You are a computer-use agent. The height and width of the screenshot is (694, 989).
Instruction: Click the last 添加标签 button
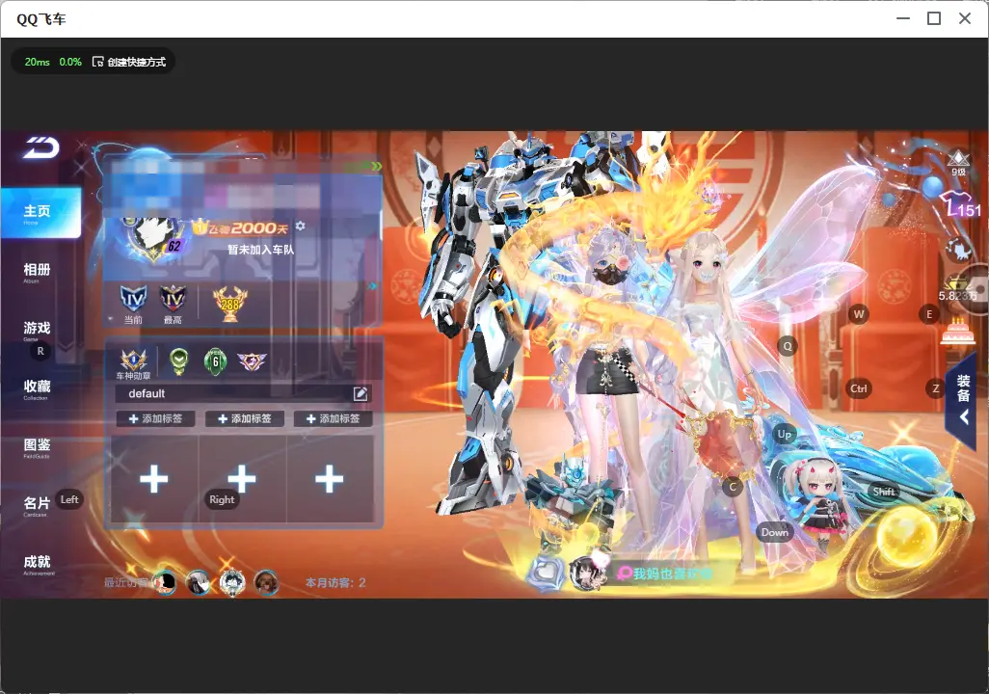pyautogui.click(x=333, y=418)
